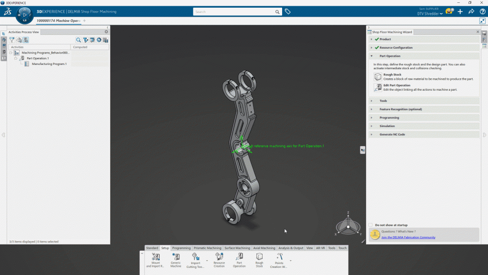Follow the Join the DELMIA Fabrication Community link
Image resolution: width=488 pixels, height=275 pixels.
408,237
